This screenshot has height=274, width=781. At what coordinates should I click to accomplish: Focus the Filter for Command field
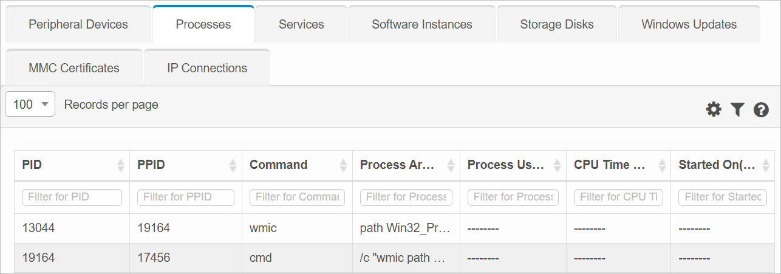(x=297, y=197)
